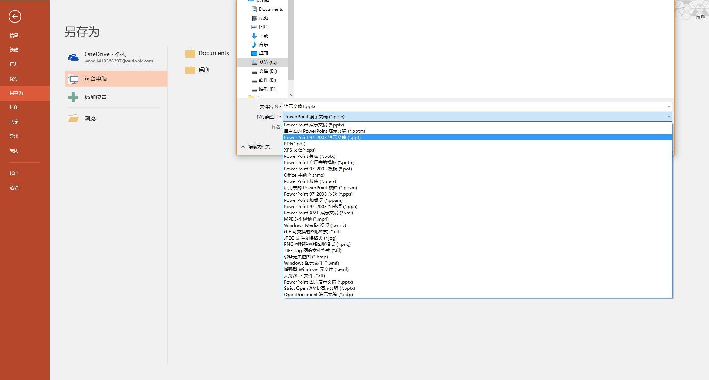The width and height of the screenshot is (709, 380).
Task: Select the 添加位置 (Add a Place) option
Action: click(x=116, y=97)
